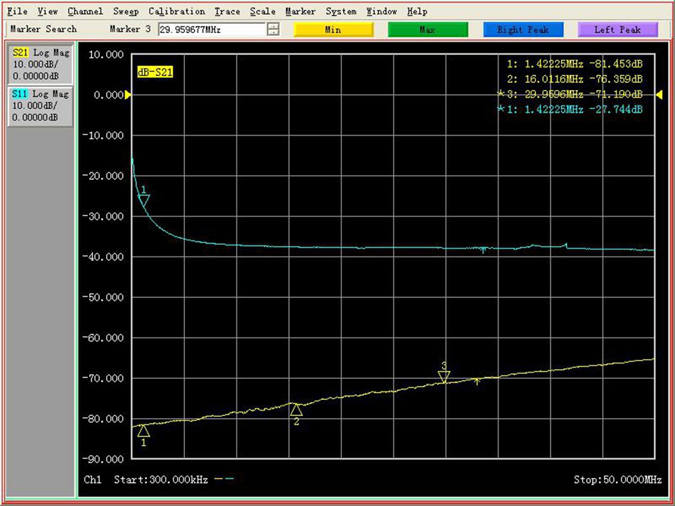Activate the S11 Log Mag trace panel

pos(41,105)
